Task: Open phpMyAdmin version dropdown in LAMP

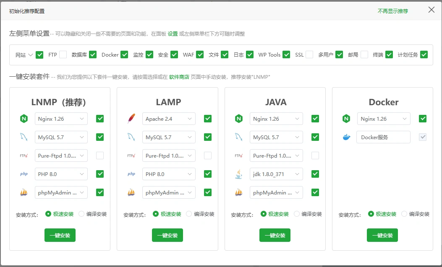Action: pos(169,192)
